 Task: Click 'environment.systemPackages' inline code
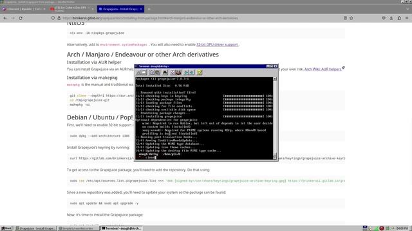pyautogui.click(x=124, y=45)
